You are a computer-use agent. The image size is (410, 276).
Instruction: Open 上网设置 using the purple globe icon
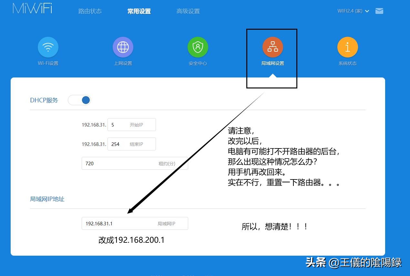tap(123, 47)
